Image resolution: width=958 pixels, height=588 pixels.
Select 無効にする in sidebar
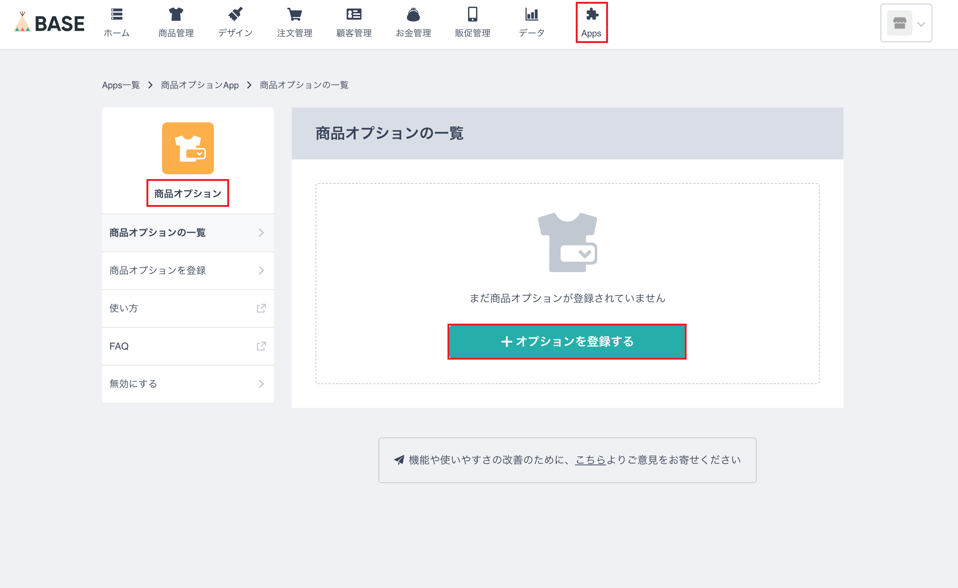(187, 384)
